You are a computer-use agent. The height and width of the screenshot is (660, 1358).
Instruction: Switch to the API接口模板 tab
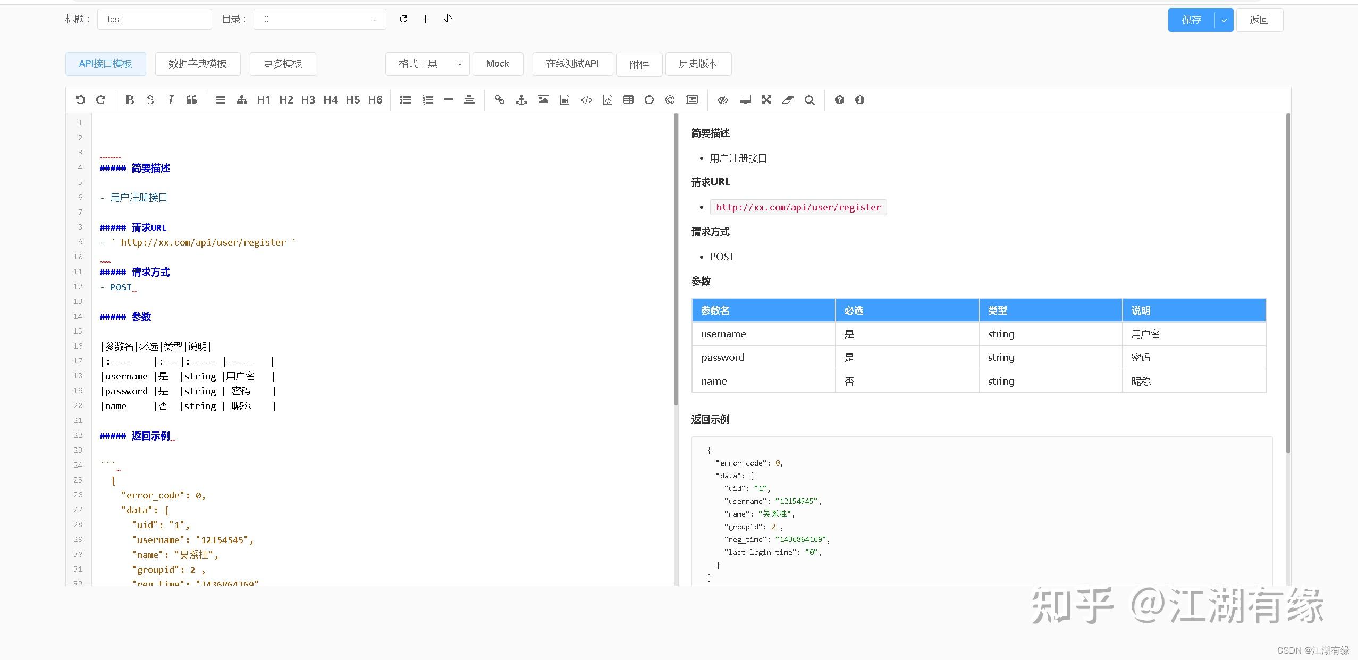point(105,63)
